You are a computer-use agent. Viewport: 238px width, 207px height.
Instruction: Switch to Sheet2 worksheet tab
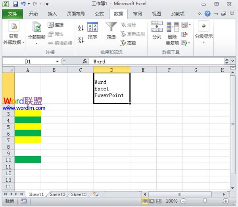click(x=58, y=194)
